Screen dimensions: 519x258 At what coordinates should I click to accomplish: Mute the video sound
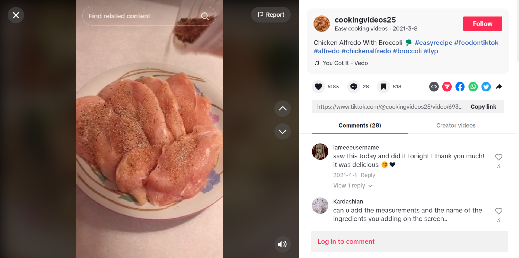pos(282,244)
